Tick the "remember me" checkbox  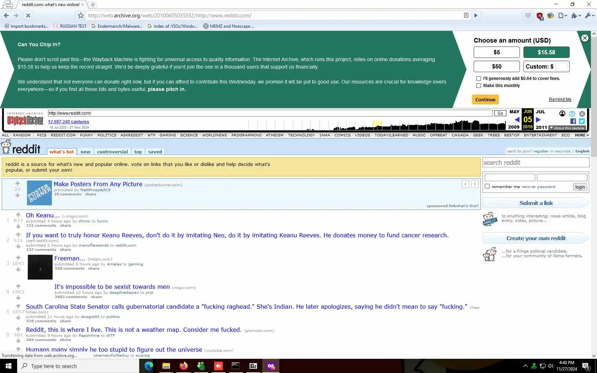(487, 186)
